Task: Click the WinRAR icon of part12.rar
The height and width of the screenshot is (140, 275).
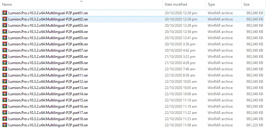Action: coord(5,82)
